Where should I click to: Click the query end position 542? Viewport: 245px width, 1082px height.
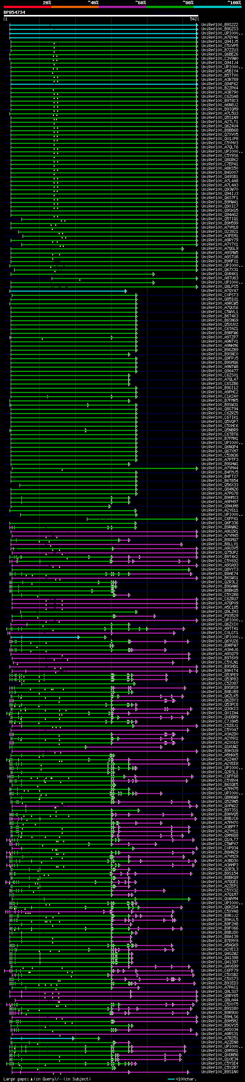coord(193,19)
